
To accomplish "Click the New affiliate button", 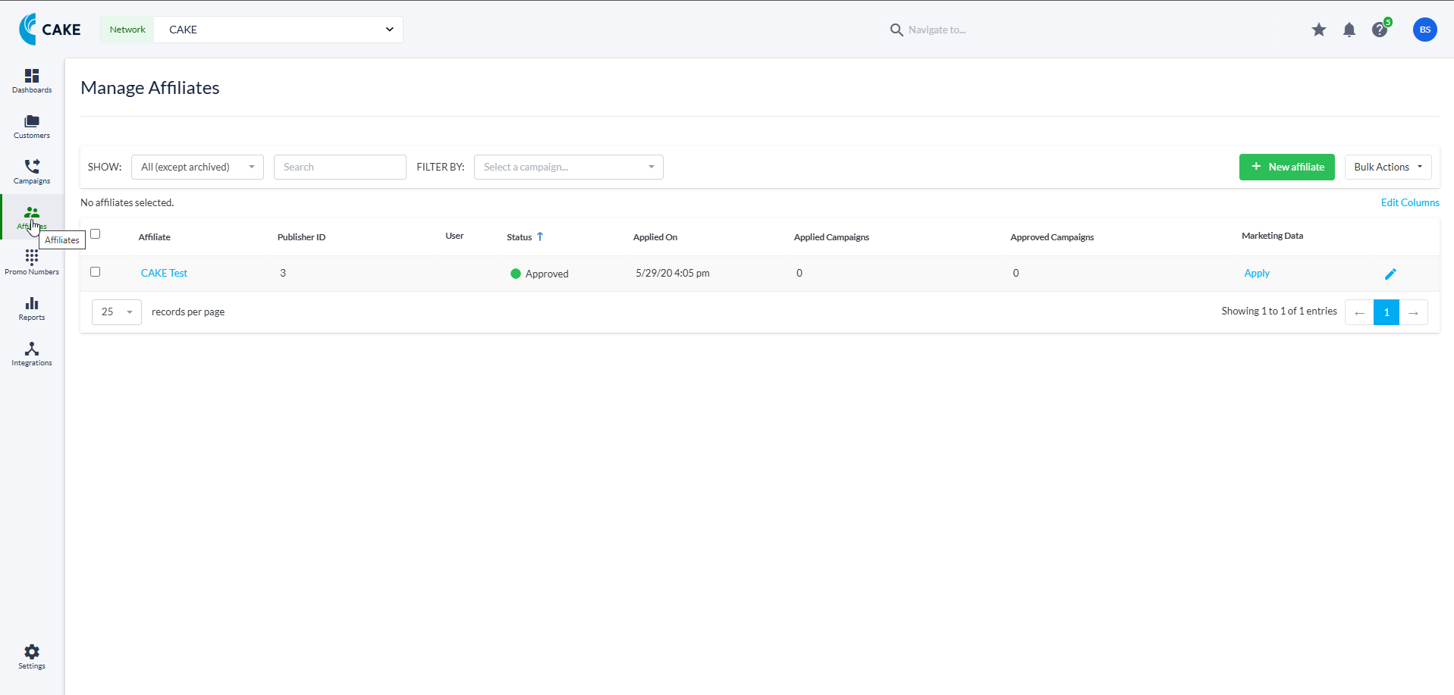I will pos(1287,167).
